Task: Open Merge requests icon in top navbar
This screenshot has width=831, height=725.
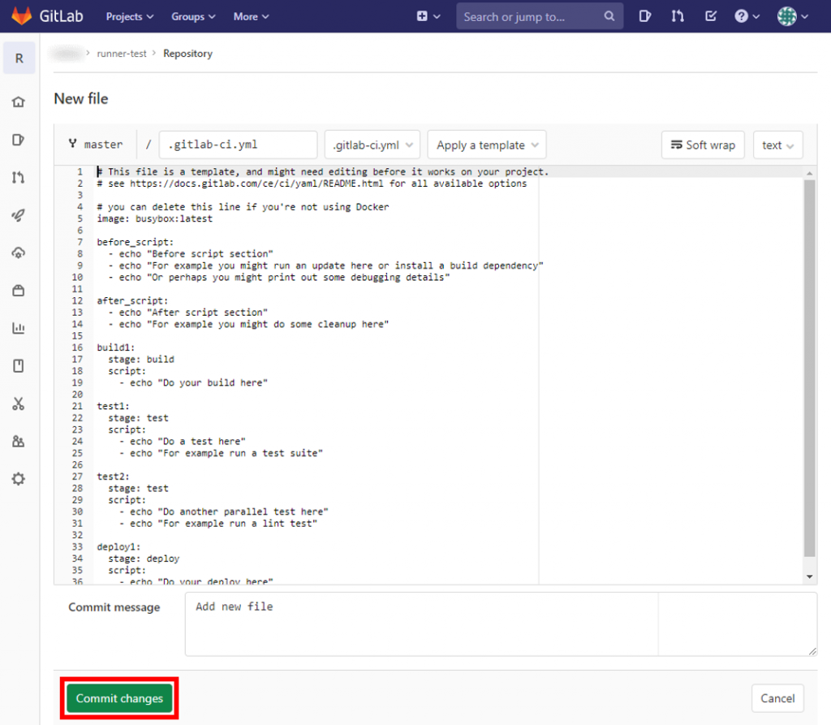Action: [678, 16]
